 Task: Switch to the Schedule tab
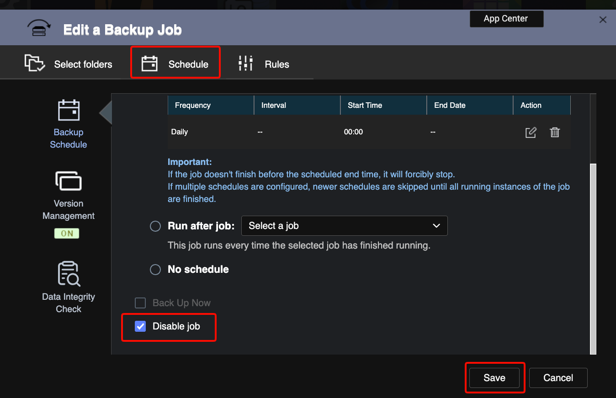175,63
